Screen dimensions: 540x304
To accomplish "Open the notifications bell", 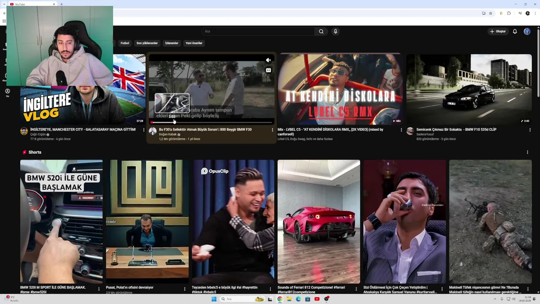I will (x=515, y=31).
